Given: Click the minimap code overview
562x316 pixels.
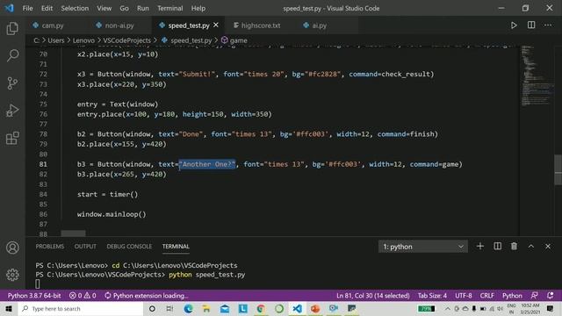Looking at the screenshot, I should pyautogui.click(x=537, y=76).
